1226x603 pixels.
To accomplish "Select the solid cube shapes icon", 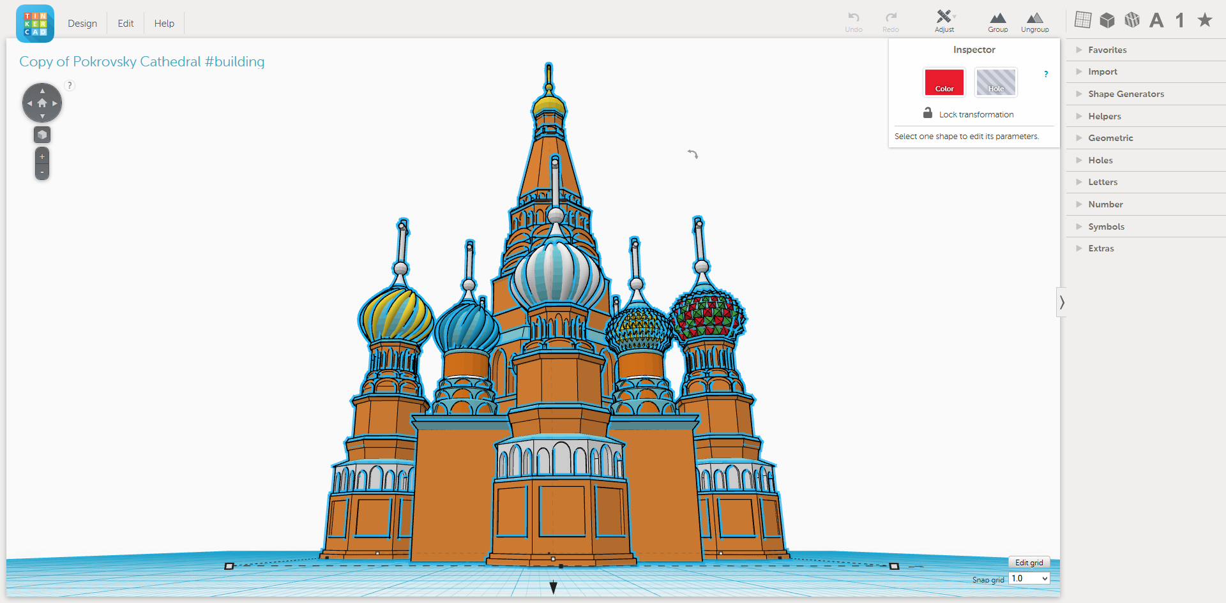I will [1107, 20].
